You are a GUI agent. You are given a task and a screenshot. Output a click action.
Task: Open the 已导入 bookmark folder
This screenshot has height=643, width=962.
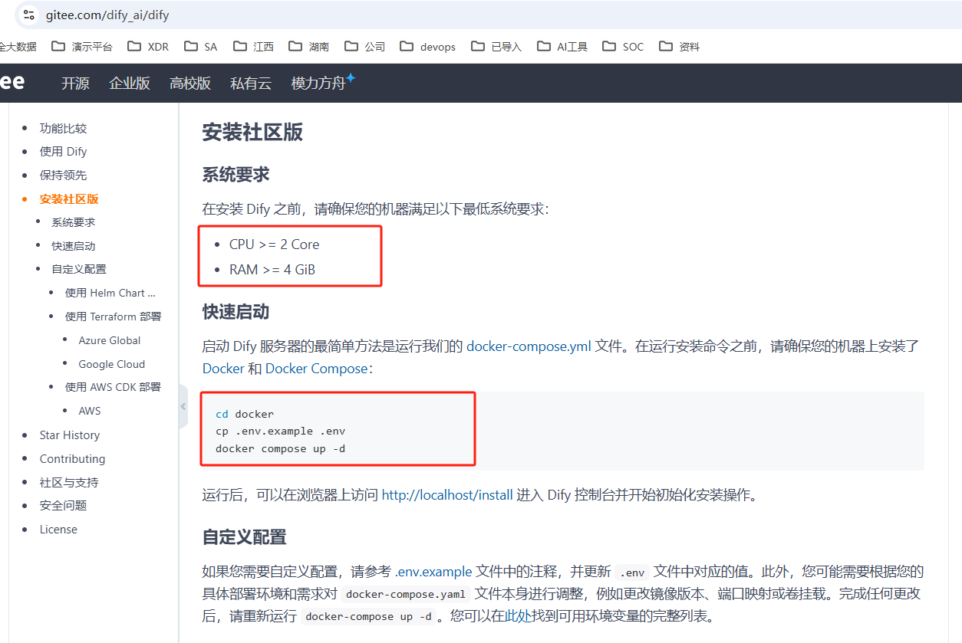click(x=496, y=47)
